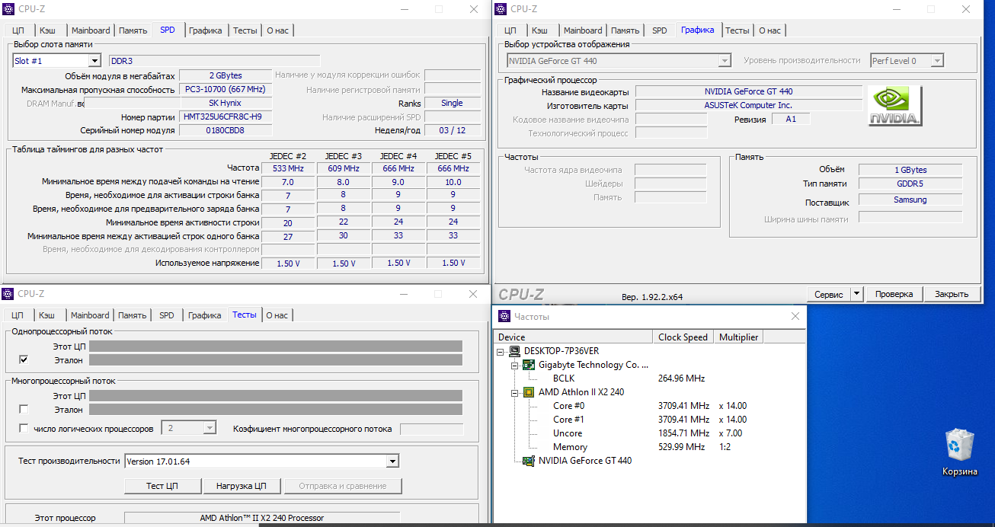Tick the число логических процессоров checkbox
Screen dimensions: 995x527
coord(24,429)
